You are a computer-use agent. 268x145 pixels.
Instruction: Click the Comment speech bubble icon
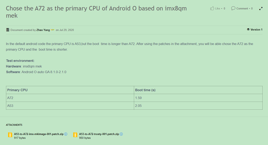pos(233,9)
